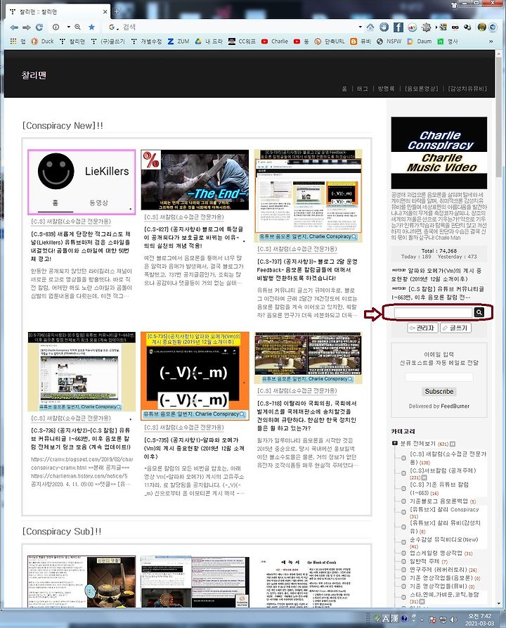506x628 pixels.
Task: Open the 태그 menu in blog header
Action: pyautogui.click(x=363, y=89)
